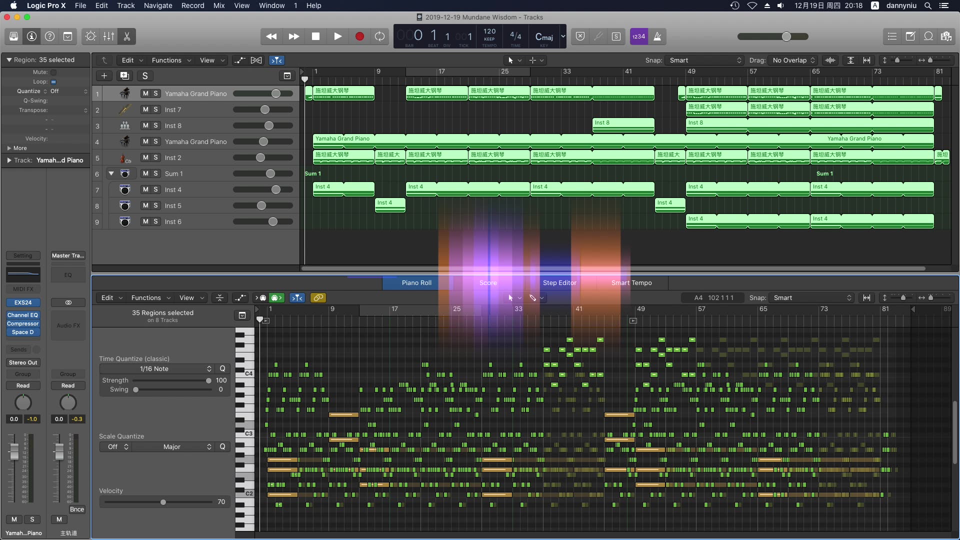960x540 pixels.
Task: Toggle the yellow Link button in Piano Roll
Action: coord(318,297)
